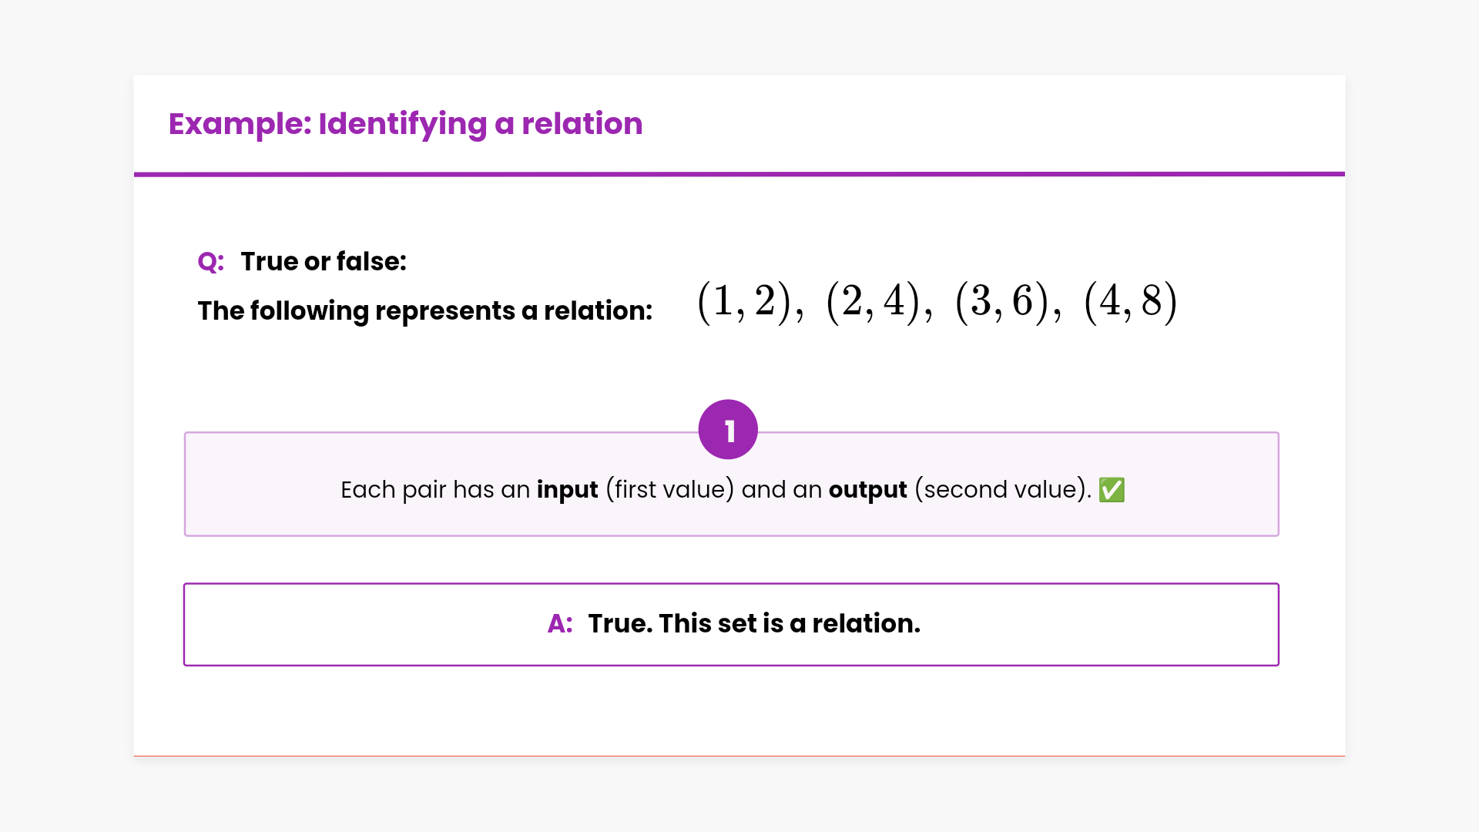The image size is (1479, 832).
Task: Click the green checkmark emoji
Action: coord(1112,490)
